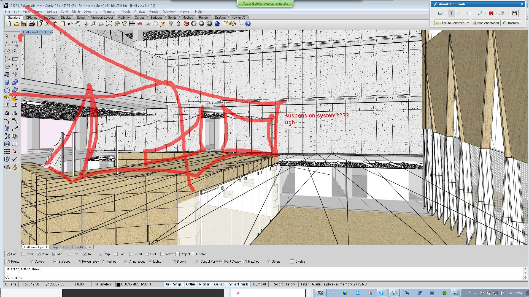Expand the highlighter pen dropdown in Annotation Tools
The image size is (529, 297).
[485, 13]
